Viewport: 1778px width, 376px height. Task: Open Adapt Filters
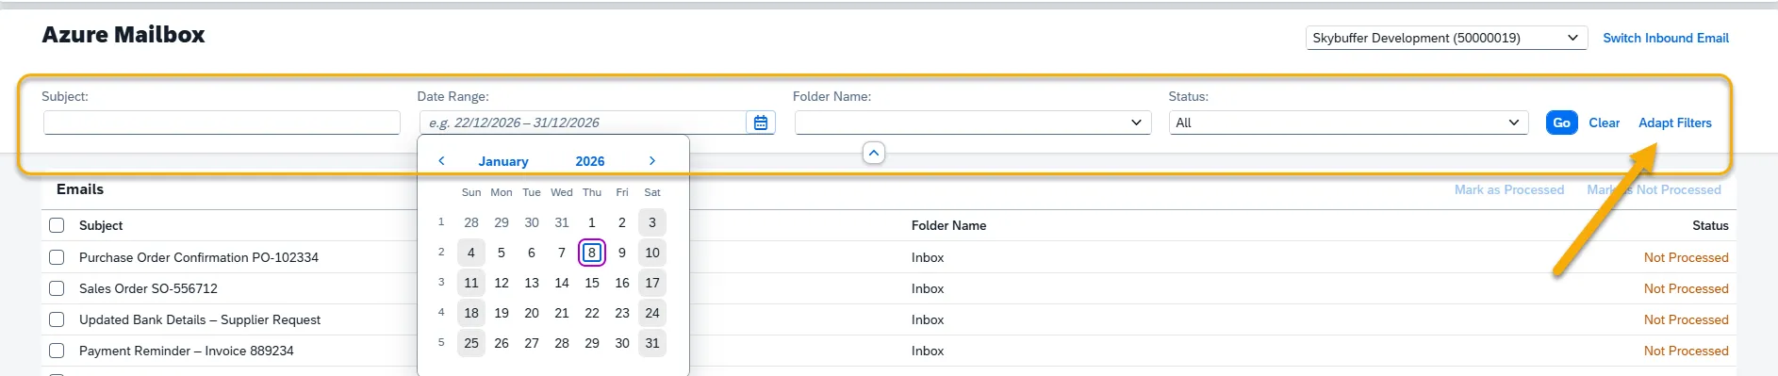click(1675, 123)
